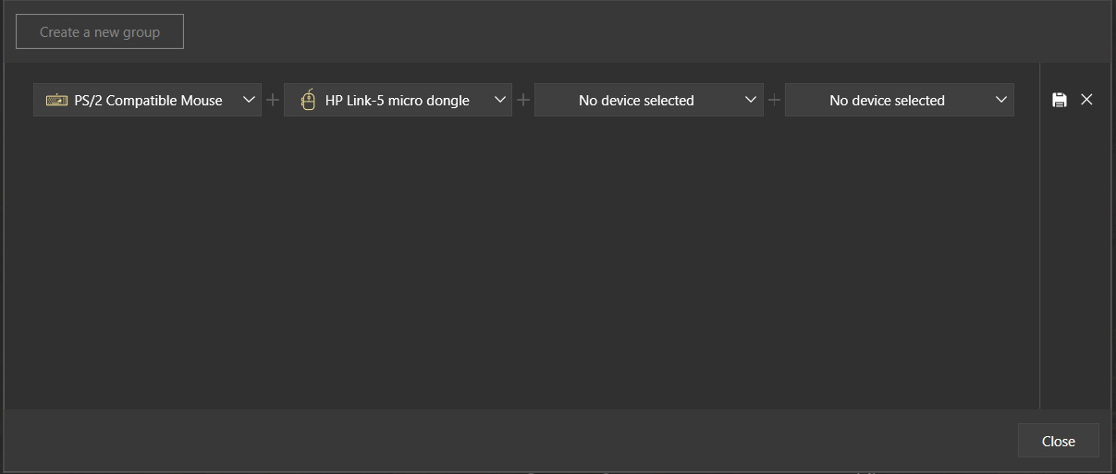This screenshot has height=474, width=1116.
Task: Click the plus sign after HP Link-5 micro dongle
Action: point(523,100)
